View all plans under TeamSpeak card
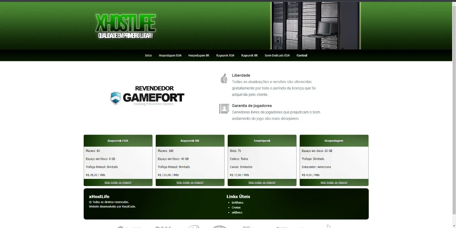 pos(262,183)
